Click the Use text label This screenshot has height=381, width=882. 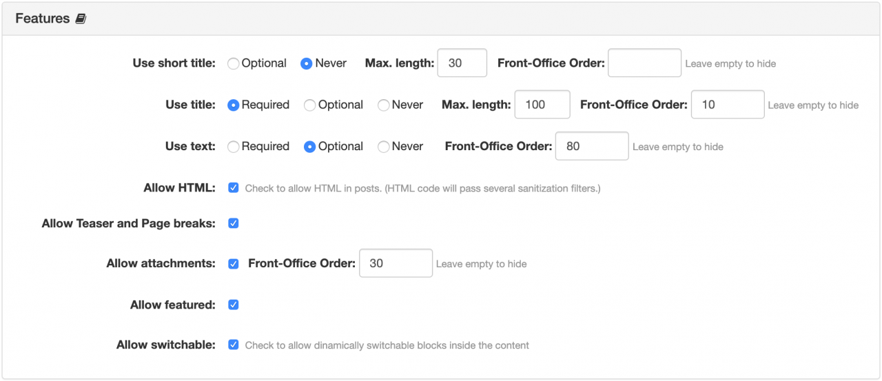[191, 146]
